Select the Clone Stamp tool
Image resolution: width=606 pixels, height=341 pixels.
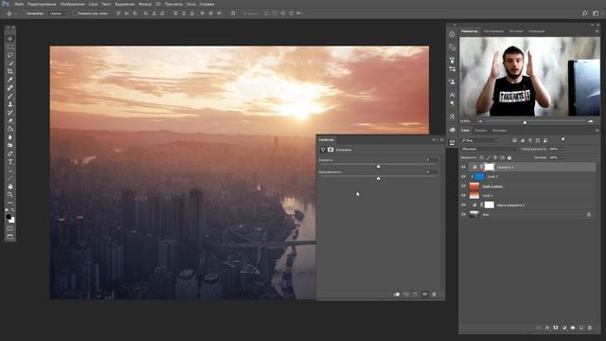(x=10, y=104)
